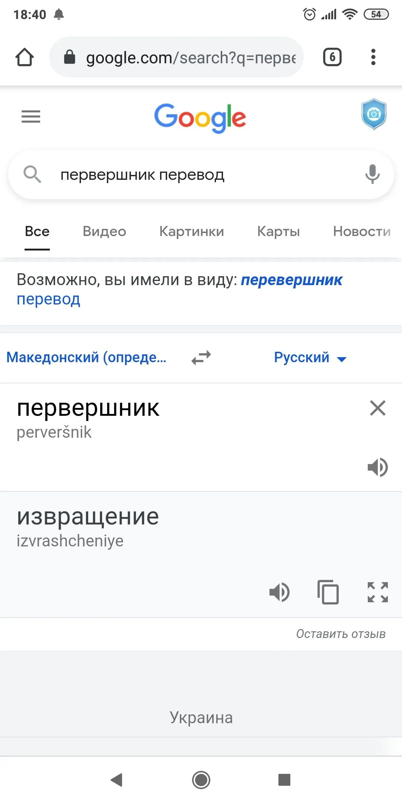Listen to the source word pronunciation
Viewport: 402px width, 804px height.
pyautogui.click(x=377, y=467)
